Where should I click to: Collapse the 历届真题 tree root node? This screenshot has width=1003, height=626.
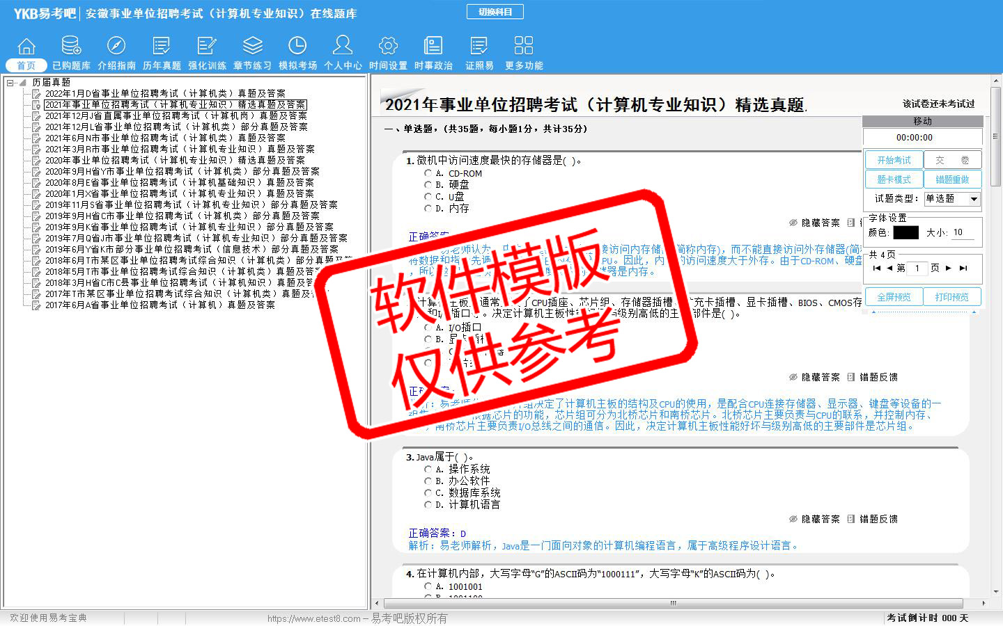click(x=10, y=83)
